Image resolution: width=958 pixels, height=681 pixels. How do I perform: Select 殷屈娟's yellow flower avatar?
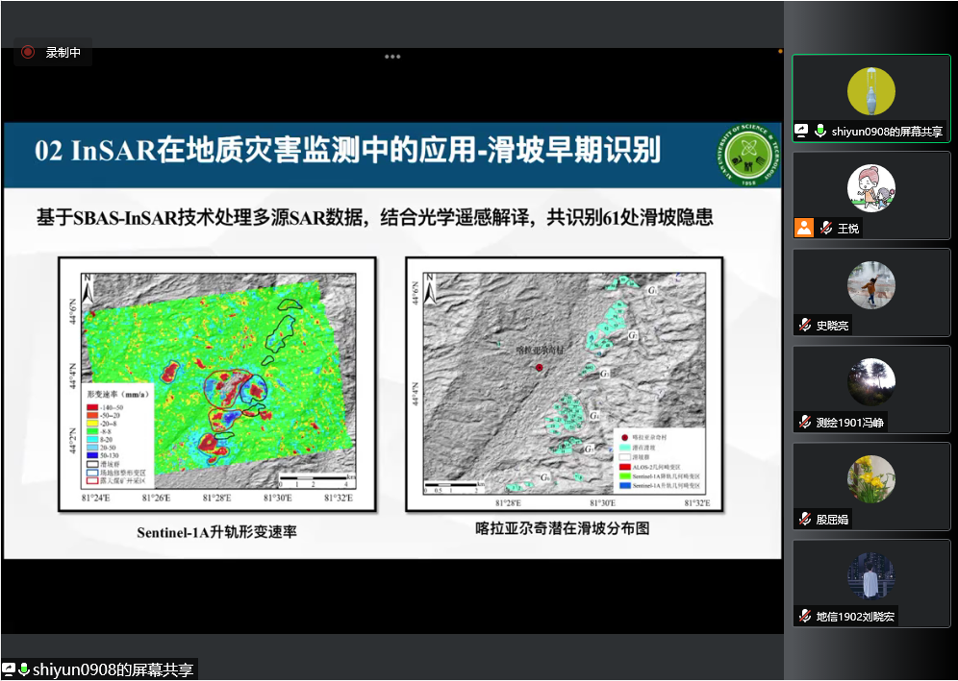(x=870, y=479)
